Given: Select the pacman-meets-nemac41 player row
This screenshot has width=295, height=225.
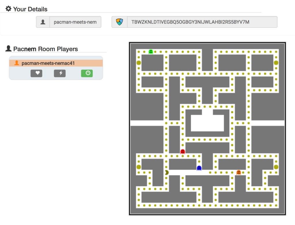Looking at the screenshot, I should [56, 63].
